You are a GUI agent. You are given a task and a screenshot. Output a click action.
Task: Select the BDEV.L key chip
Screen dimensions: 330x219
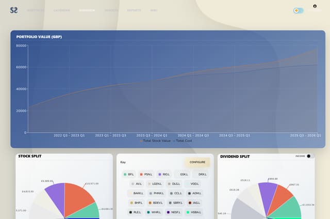coord(156,203)
